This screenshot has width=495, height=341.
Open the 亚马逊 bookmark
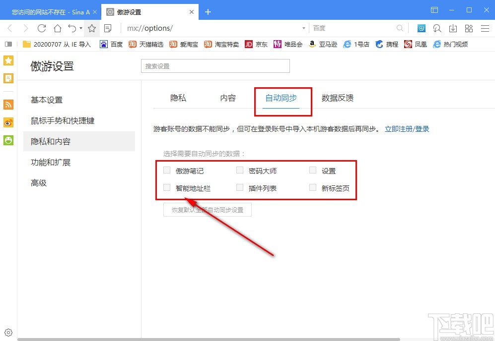(x=323, y=44)
